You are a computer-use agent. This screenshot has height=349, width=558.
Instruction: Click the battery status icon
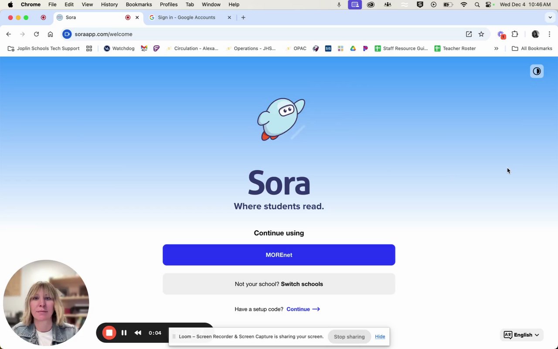[448, 4]
